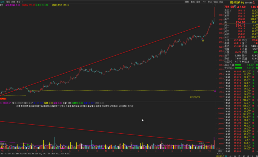Click the 今开 value 752.30

click(x=237, y=40)
